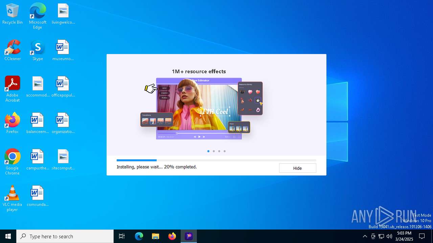Open Google Chrome desktop shortcut

[13, 162]
